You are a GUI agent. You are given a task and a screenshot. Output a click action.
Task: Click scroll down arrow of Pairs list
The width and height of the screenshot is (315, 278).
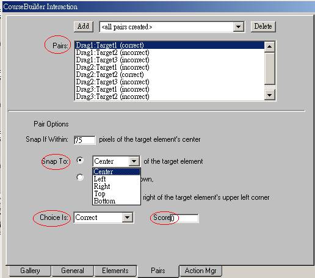[x=269, y=95]
